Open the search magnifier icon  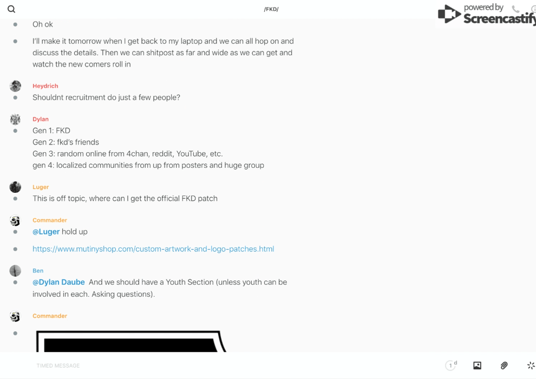coord(11,9)
